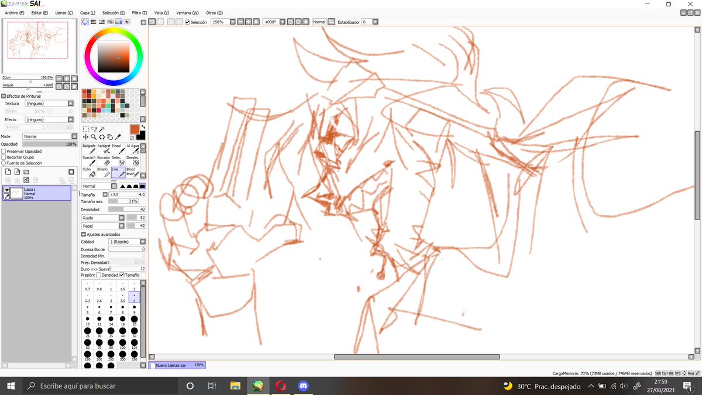Switch to Nuevo Lienzo.sai canvas tab
Image resolution: width=702 pixels, height=395 pixels.
[x=177, y=365]
